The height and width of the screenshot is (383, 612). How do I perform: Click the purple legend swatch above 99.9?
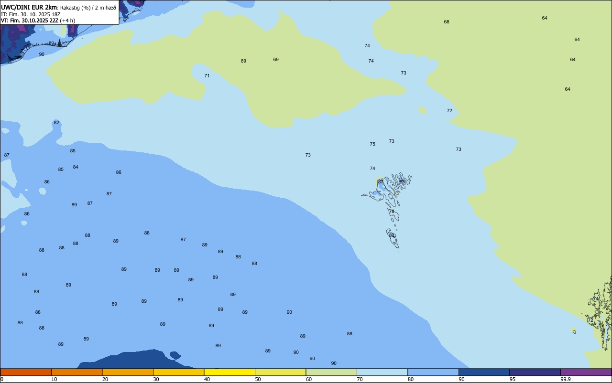tap(586, 372)
